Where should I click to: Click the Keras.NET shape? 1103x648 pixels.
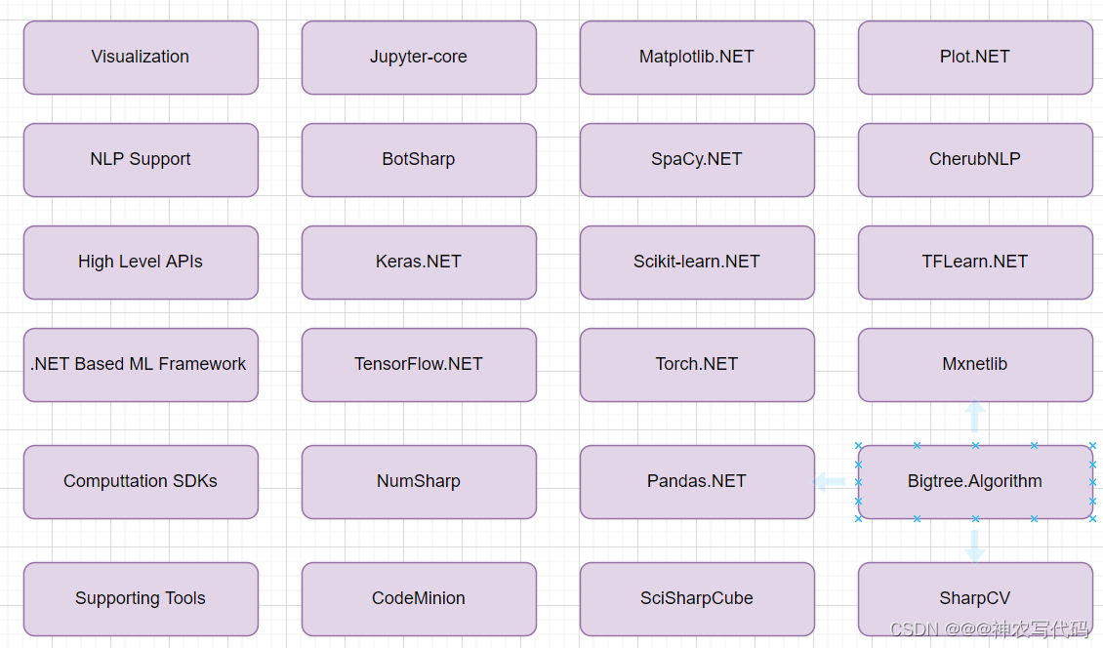419,263
